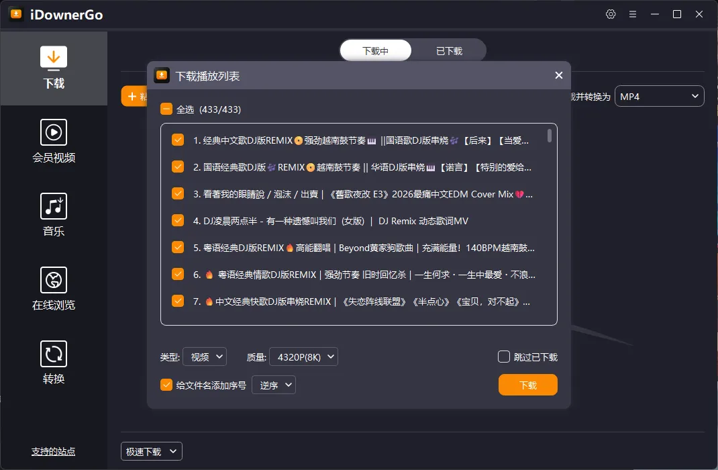
Task: Minimize the iDownerGo window
Action: 655,14
